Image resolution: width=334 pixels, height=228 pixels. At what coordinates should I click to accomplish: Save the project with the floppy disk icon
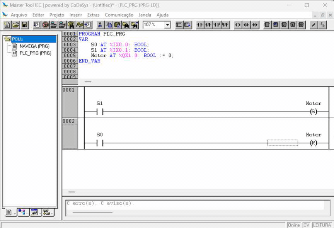pyautogui.click(x=24, y=25)
